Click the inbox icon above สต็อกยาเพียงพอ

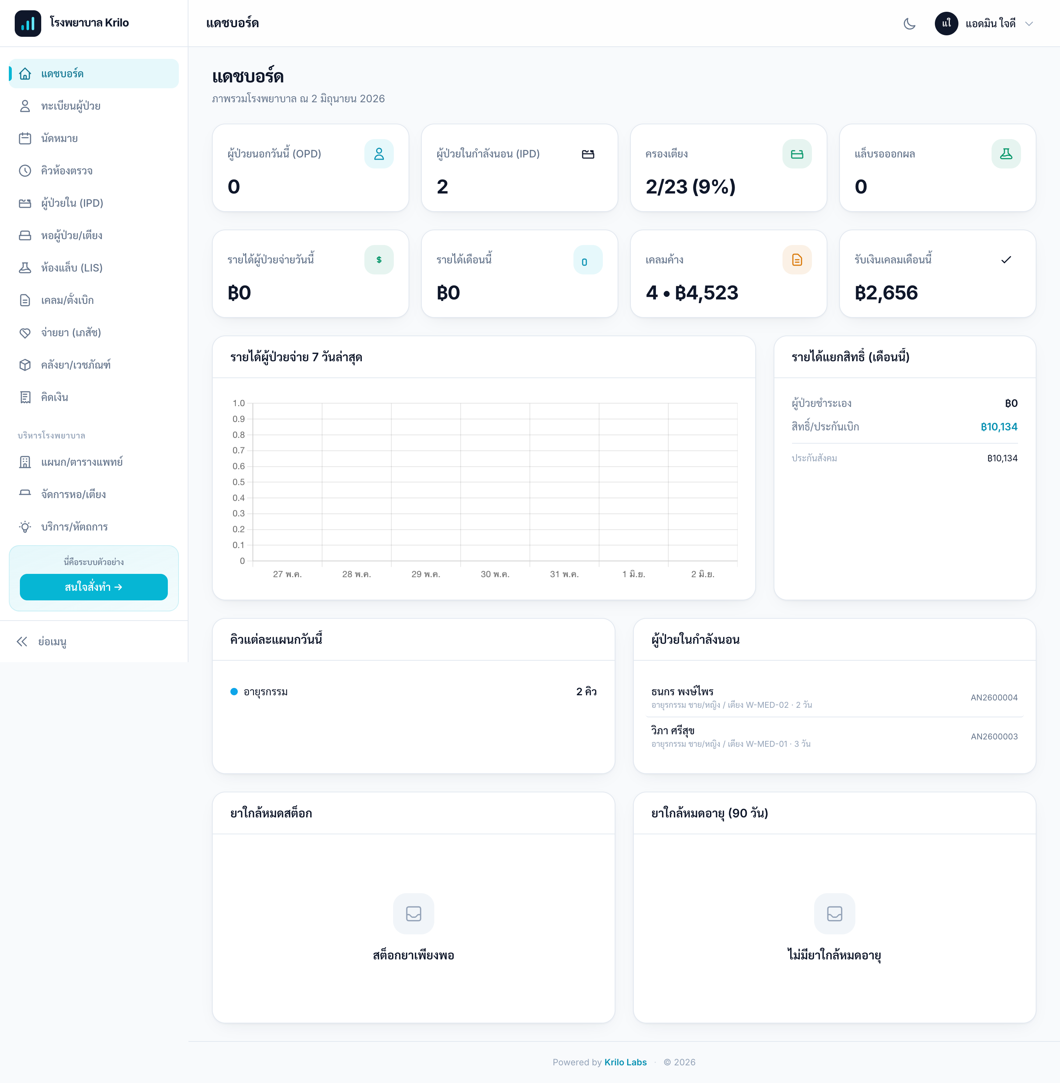point(414,914)
